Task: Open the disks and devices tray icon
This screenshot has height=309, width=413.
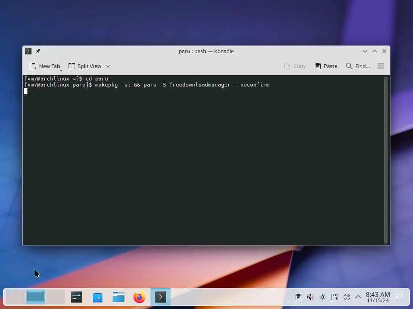Action: click(x=335, y=297)
